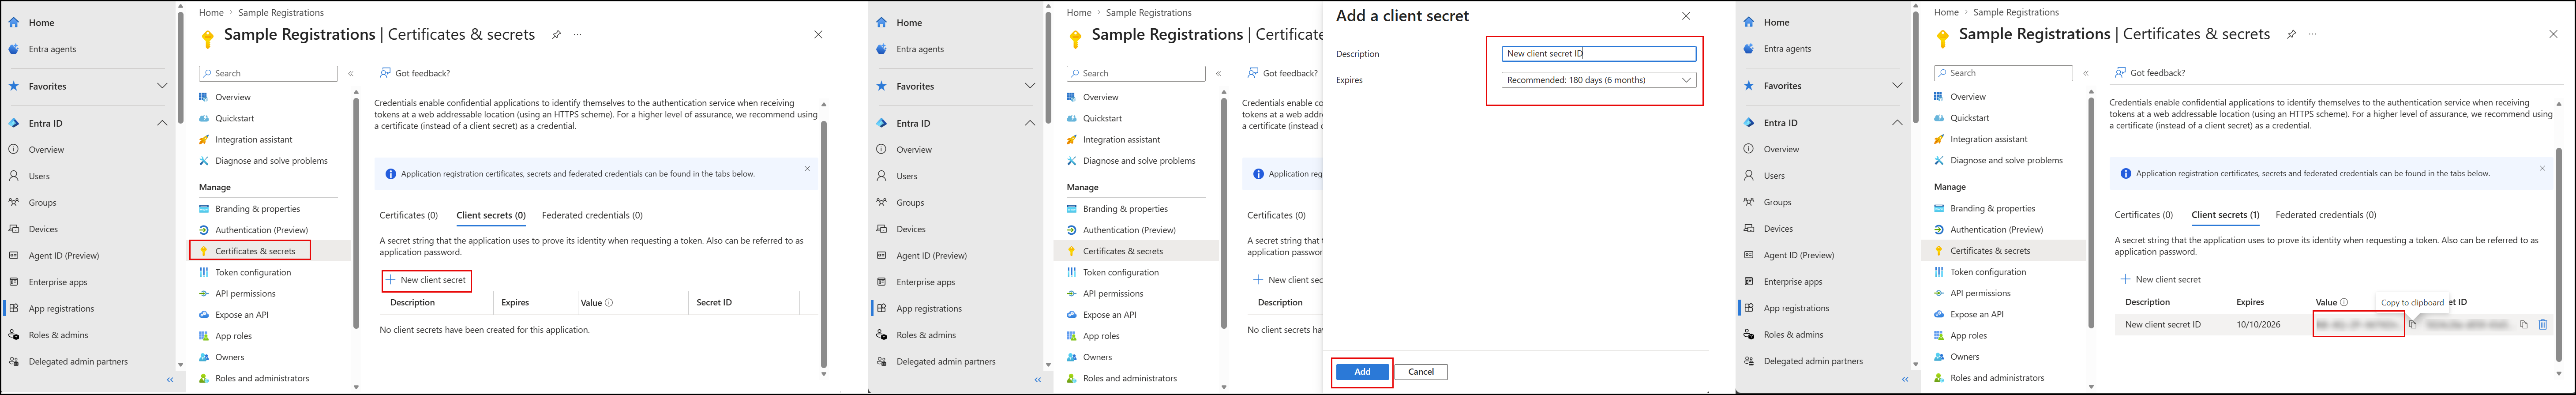Image resolution: width=2576 pixels, height=395 pixels.
Task: Click New client secret in the right screenshot
Action: 2160,280
